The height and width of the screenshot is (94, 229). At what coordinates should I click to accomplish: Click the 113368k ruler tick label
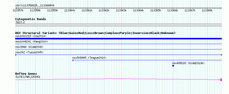[207, 10]
